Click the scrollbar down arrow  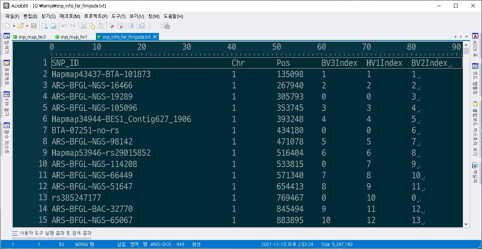click(x=466, y=224)
